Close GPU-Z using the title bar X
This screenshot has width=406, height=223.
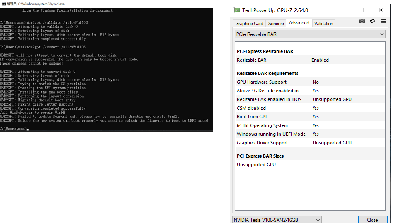pyautogui.click(x=380, y=10)
